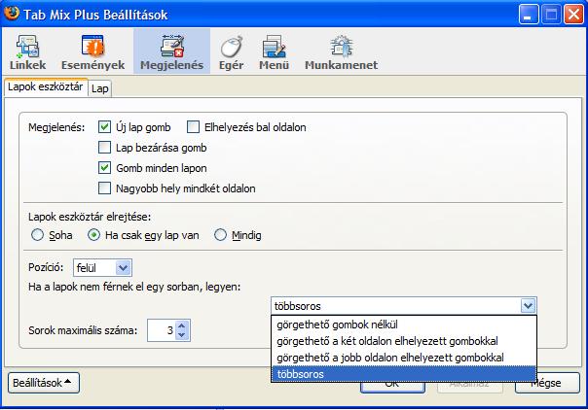Minimize the Tab Mix Plus window
The height and width of the screenshot is (410, 588).
(528, 15)
